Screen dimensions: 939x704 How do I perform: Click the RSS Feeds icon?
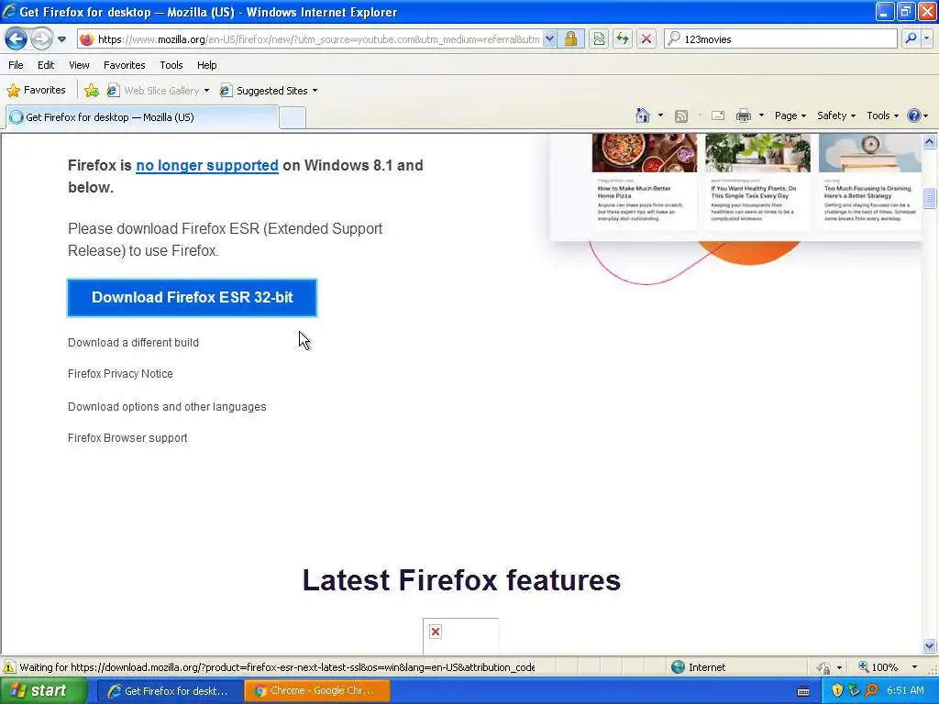click(681, 116)
